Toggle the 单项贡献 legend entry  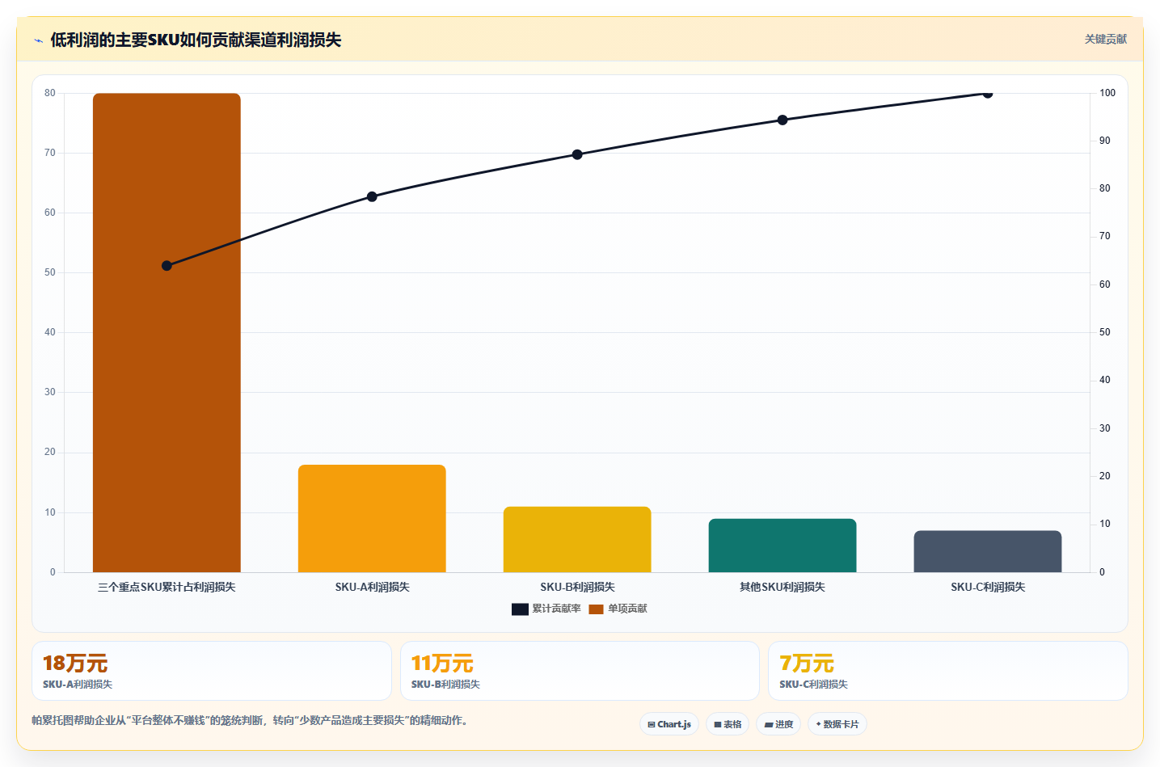[618, 609]
